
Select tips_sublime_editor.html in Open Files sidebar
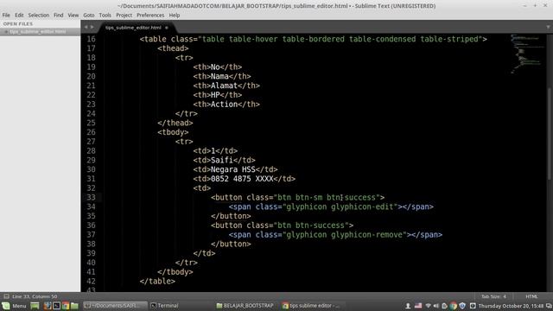pos(40,32)
